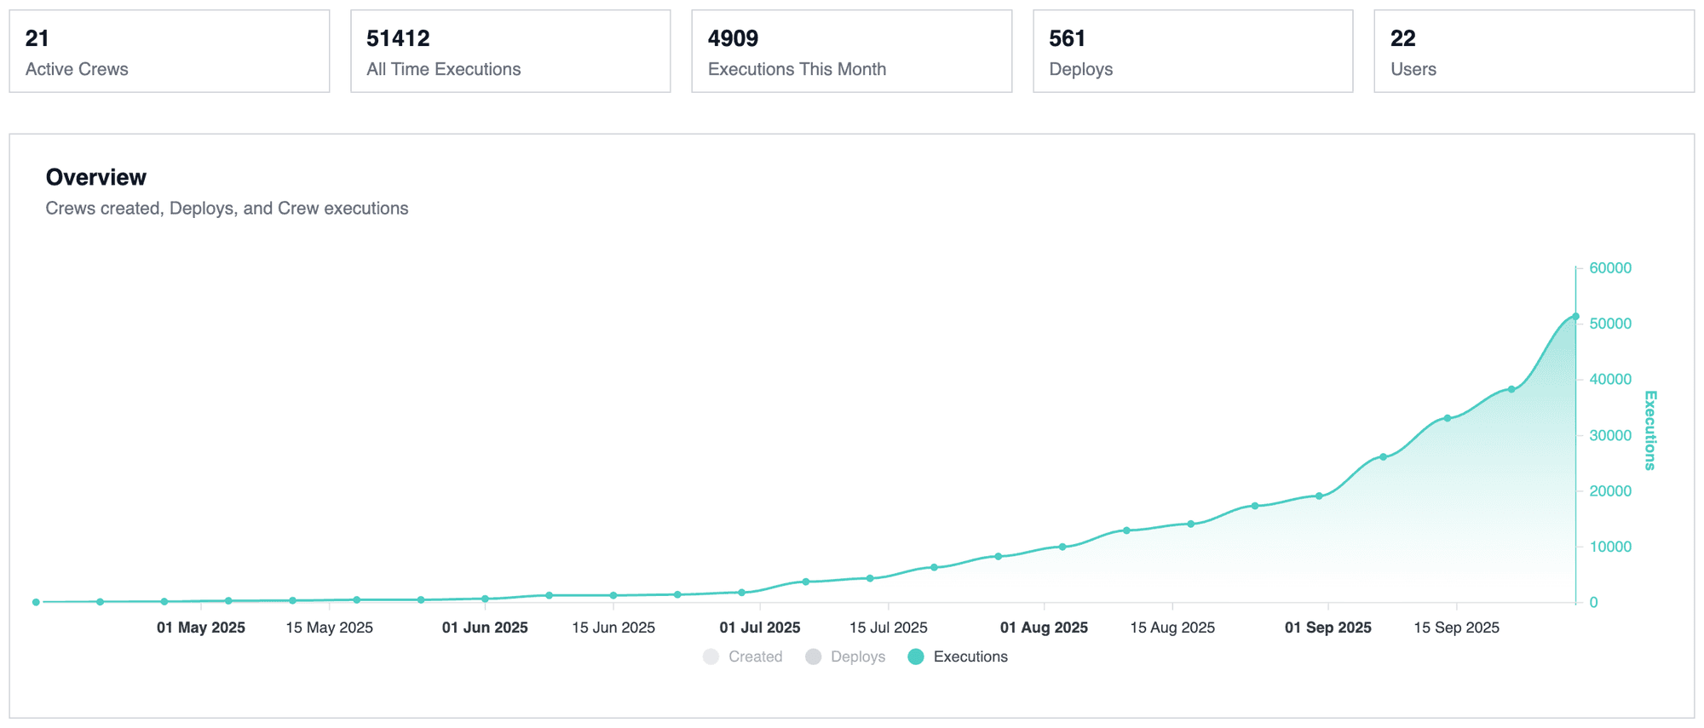
Task: Open the 561 Deploys stat card
Action: (1193, 51)
